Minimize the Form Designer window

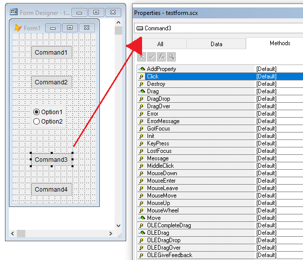click(79, 12)
